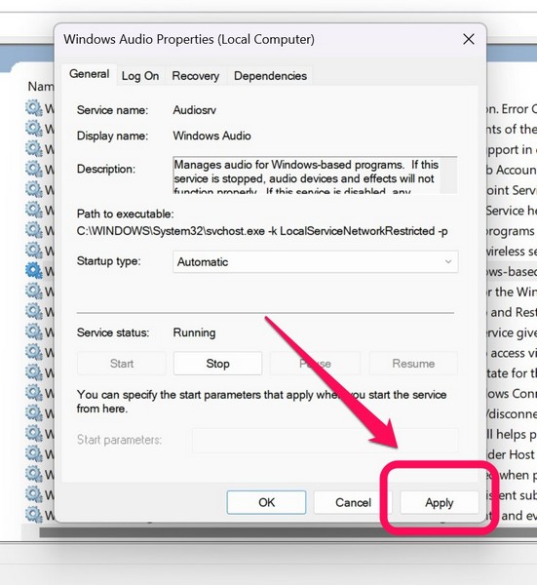Open the Startup type dropdown
This screenshot has height=585, width=537.
(315, 261)
